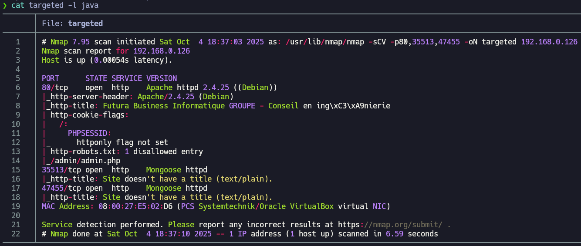Select line number 22 in gutter
This screenshot has width=581, height=246.
coord(16,234)
